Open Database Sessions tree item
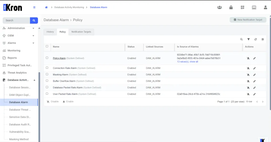Image resolution: width=271 pixels, height=142 pixels. 20,88
